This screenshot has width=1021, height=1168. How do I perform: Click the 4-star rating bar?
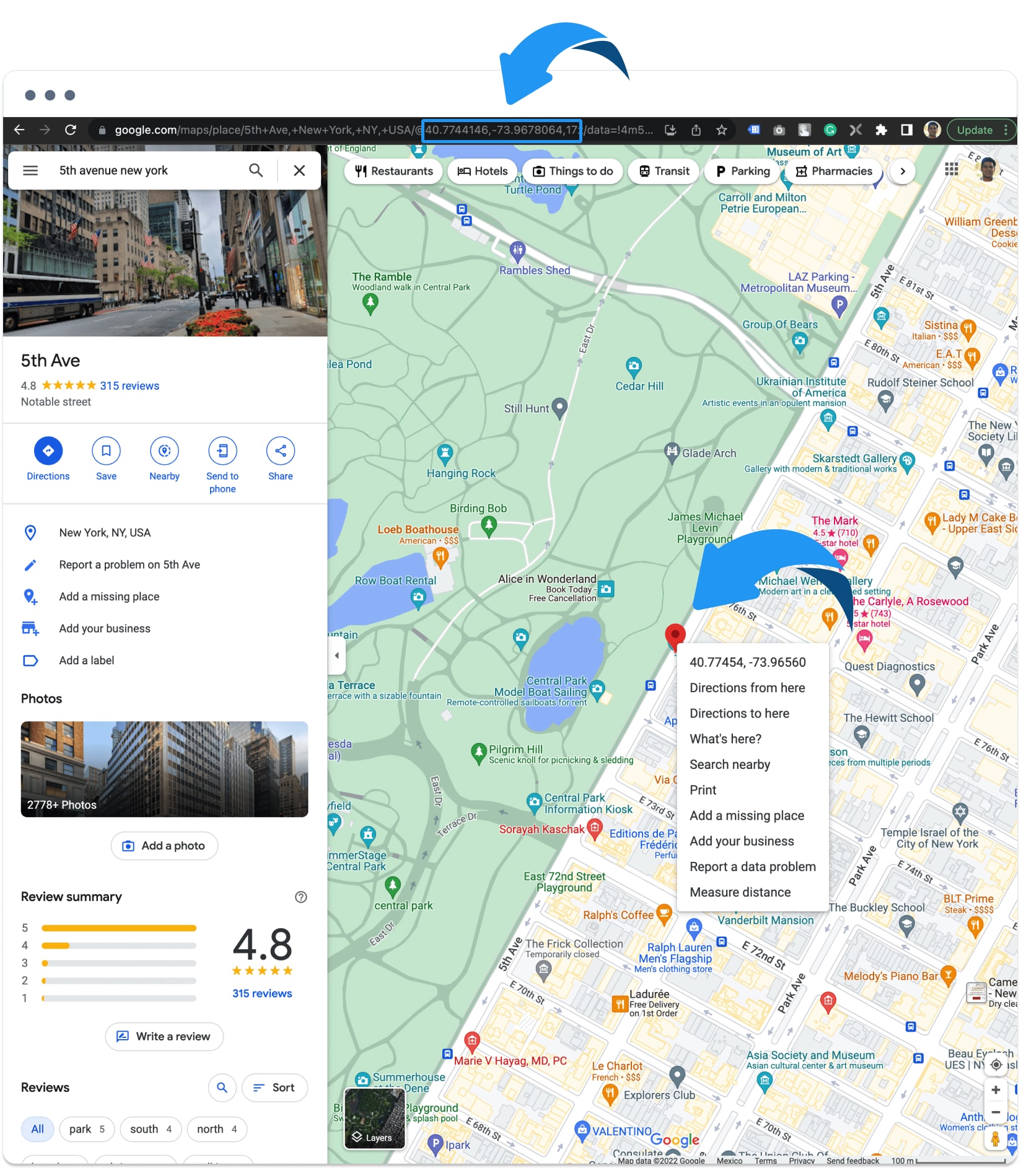coord(119,946)
